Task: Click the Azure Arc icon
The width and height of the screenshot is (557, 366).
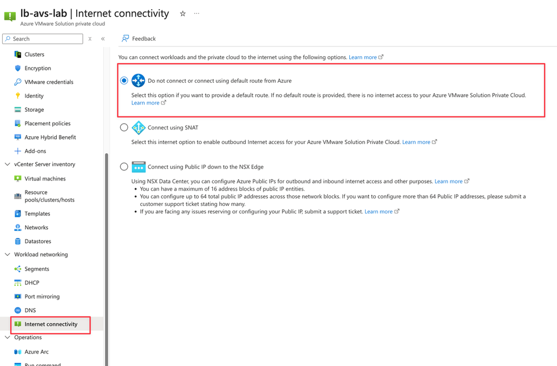Action: pos(18,352)
